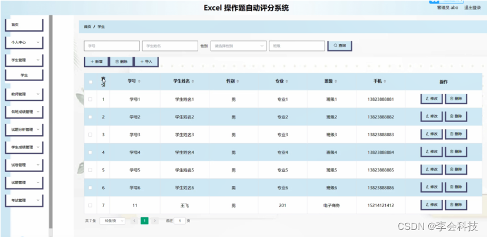Edit the 学生姓名6 row with 修改
Screen dimensions: 487x237
431,188
